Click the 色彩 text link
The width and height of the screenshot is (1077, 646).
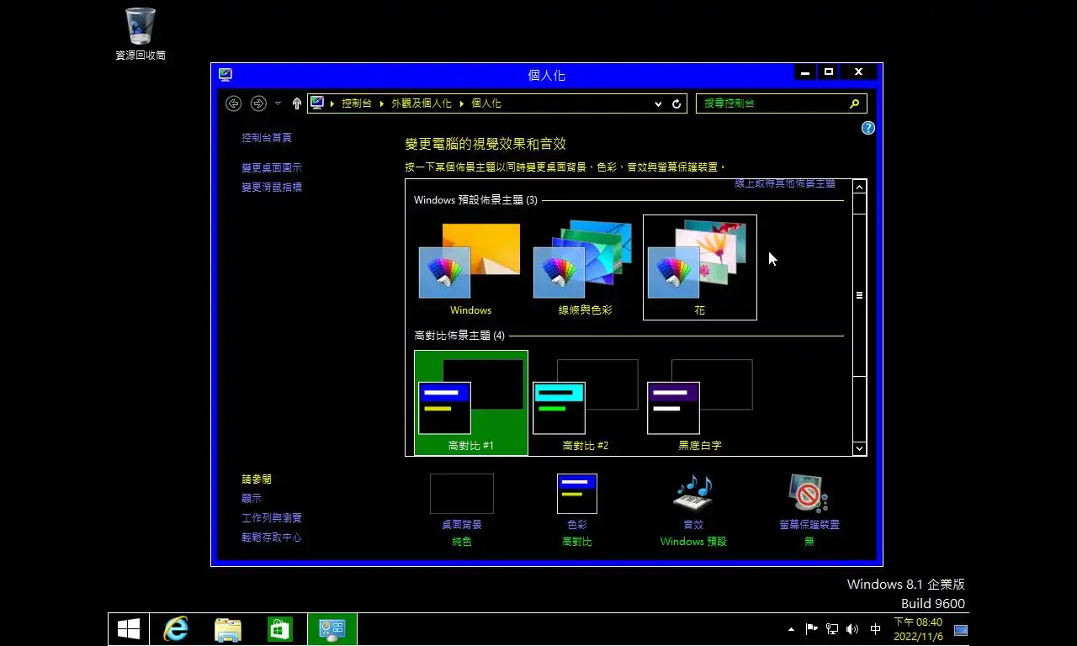point(577,524)
